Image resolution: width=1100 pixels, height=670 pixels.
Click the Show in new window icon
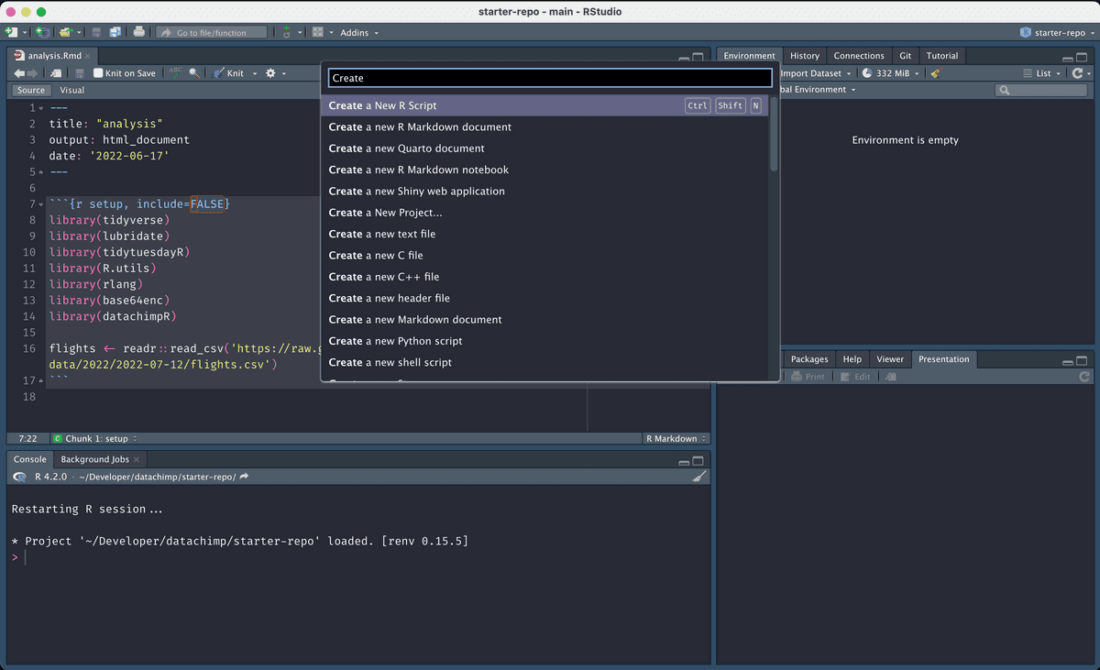[x=57, y=73]
